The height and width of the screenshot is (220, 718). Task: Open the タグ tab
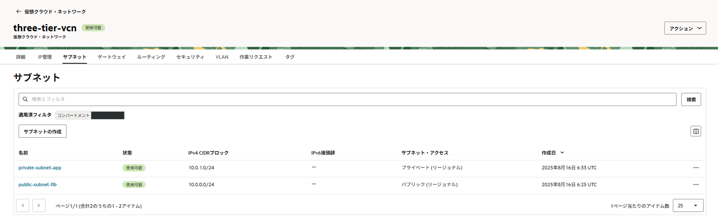pyautogui.click(x=290, y=57)
